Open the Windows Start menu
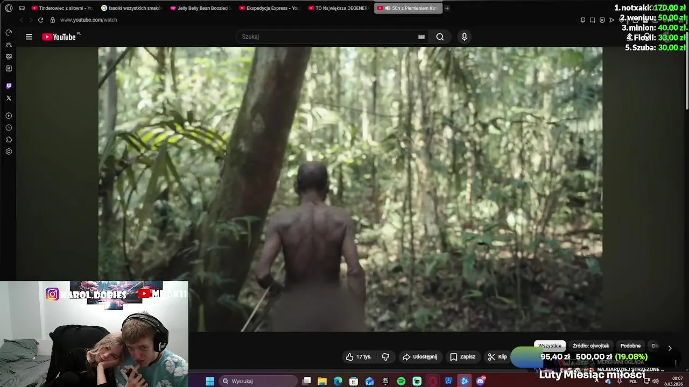 (210, 381)
